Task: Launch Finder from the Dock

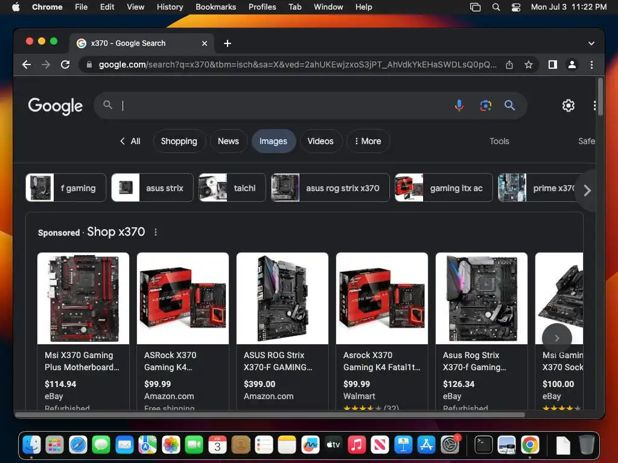Action: point(31,445)
